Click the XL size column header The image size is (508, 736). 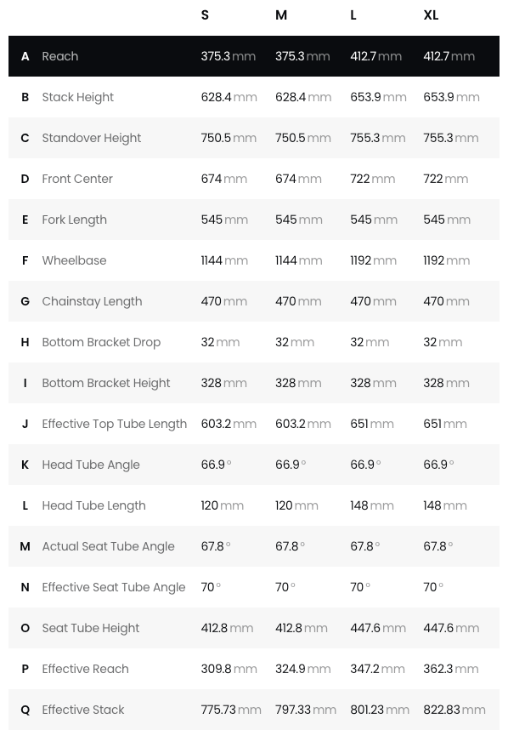point(431,15)
